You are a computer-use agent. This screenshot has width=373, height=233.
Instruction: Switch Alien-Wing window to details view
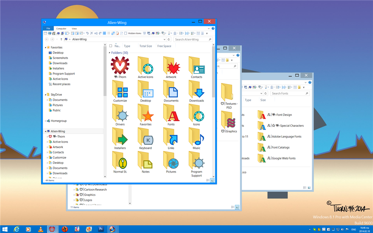coord(208,181)
